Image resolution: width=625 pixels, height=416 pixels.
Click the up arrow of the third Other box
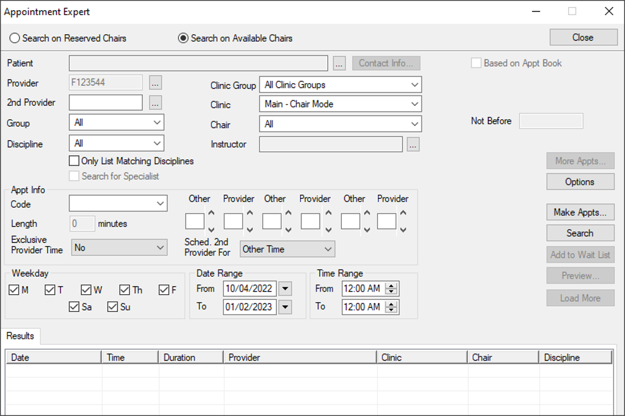(x=367, y=213)
